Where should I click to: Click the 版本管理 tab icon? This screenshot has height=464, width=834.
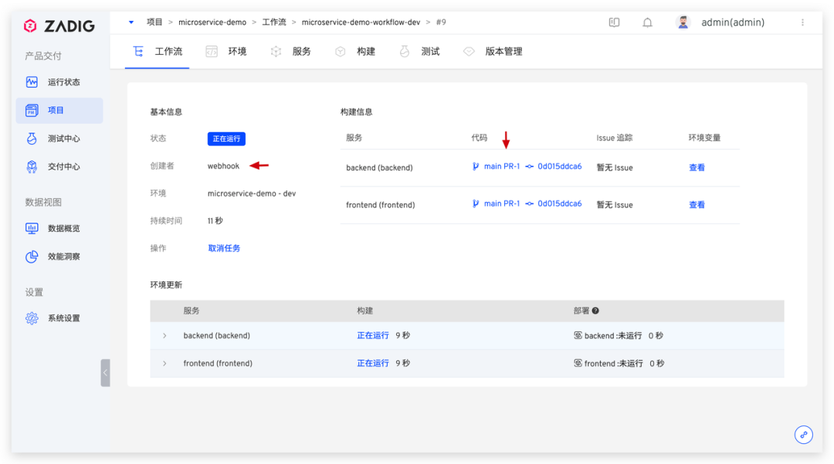click(469, 52)
